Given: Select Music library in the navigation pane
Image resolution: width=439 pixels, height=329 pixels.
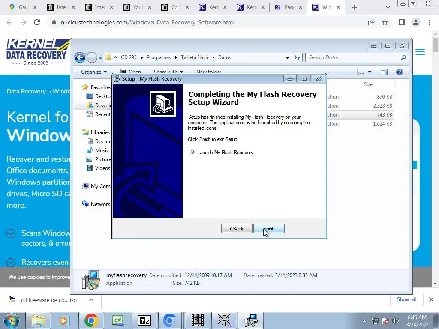Looking at the screenshot, I should tap(98, 150).
